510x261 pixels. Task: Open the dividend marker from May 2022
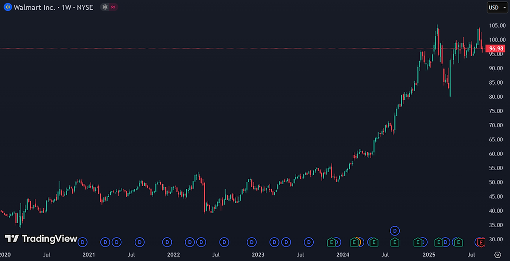click(201, 242)
